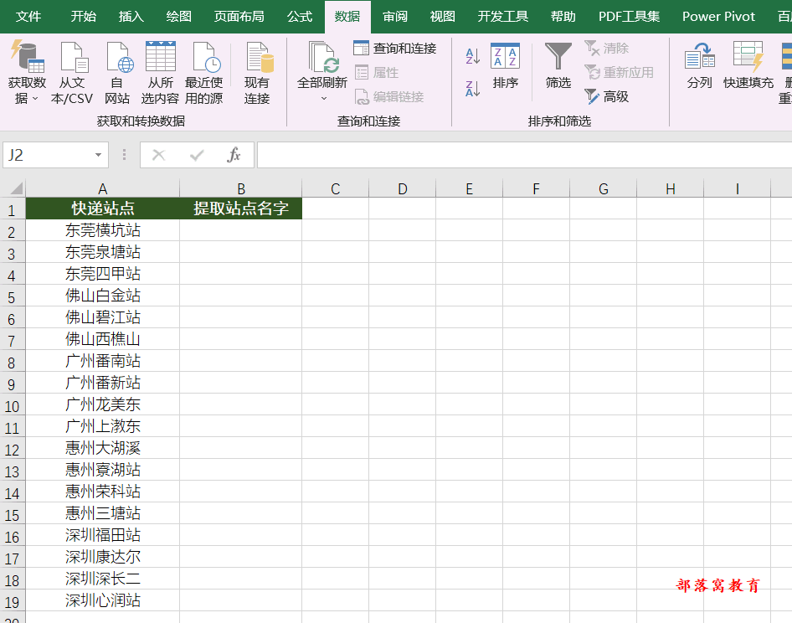Switch to the 绘图 draw tab

pos(179,17)
